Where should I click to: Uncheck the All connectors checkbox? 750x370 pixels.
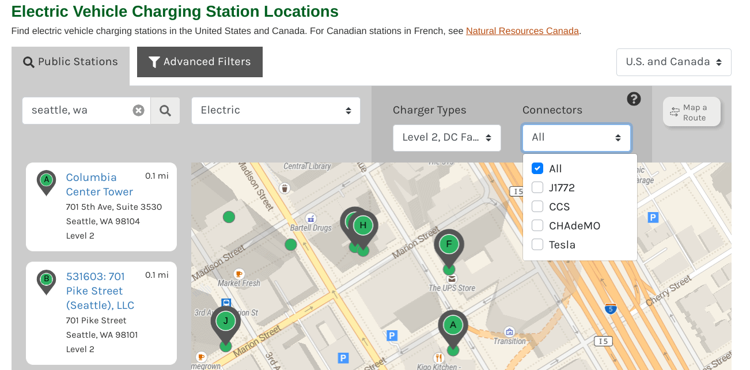coord(537,168)
